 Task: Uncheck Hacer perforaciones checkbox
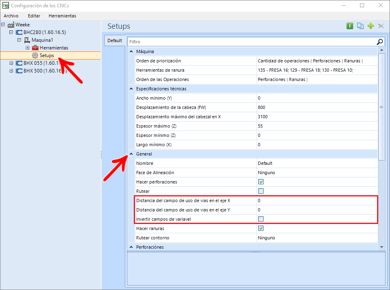point(261,181)
